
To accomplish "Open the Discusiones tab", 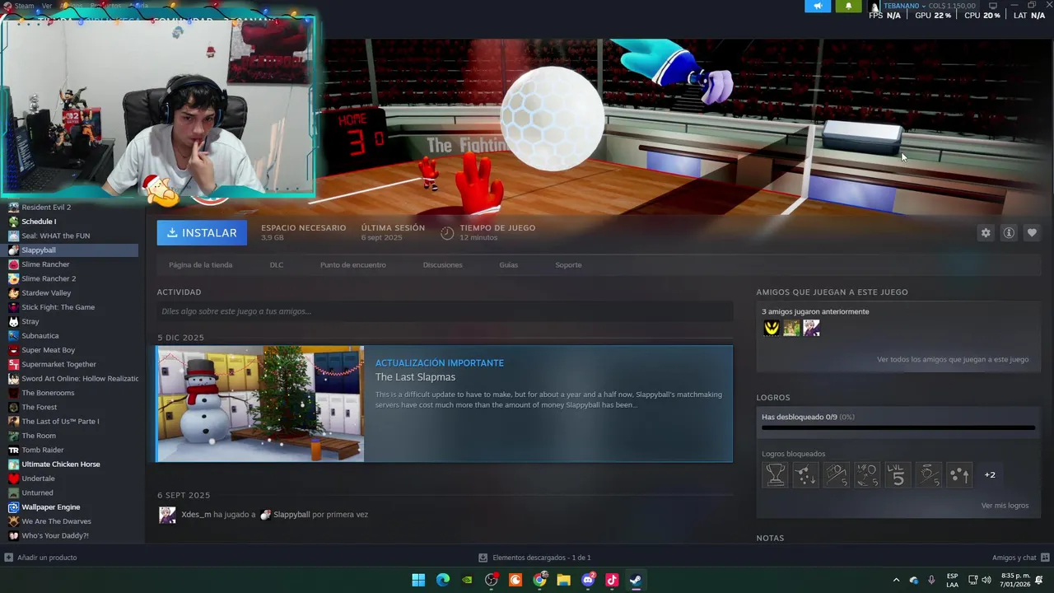I will point(442,265).
